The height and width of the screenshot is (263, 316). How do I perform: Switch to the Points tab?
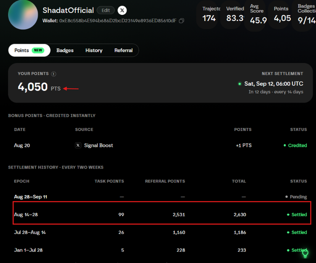coord(29,50)
